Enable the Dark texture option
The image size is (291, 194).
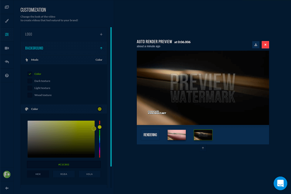[30, 81]
